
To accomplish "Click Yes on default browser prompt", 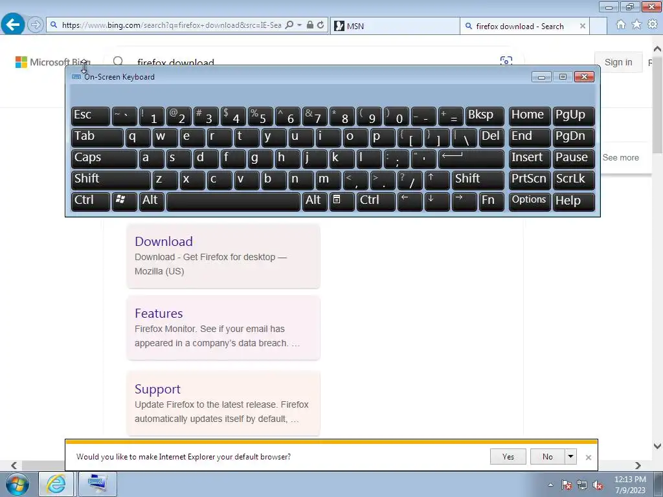I will point(508,457).
